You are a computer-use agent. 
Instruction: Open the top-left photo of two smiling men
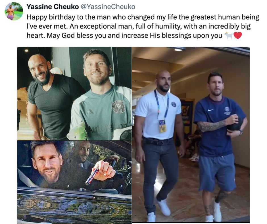point(74,94)
